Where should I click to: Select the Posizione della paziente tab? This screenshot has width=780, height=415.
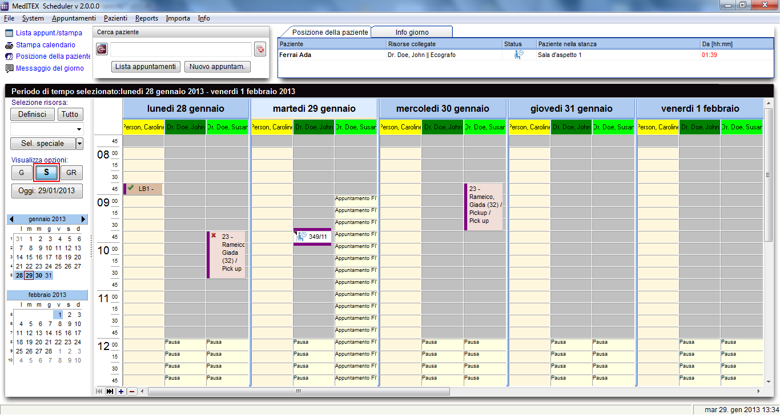(x=330, y=32)
